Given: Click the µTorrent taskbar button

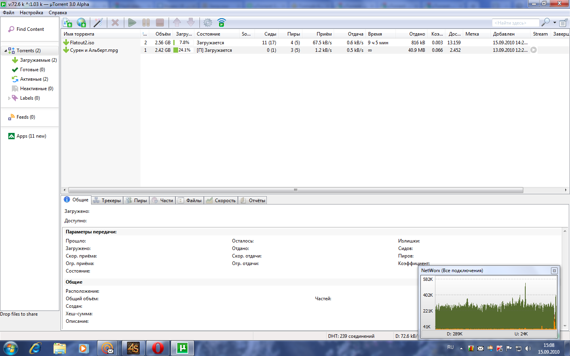Looking at the screenshot, I should pyautogui.click(x=182, y=348).
